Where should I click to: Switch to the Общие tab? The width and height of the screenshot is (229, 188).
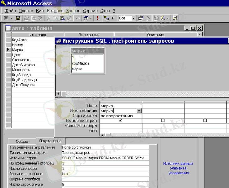(x=22, y=142)
